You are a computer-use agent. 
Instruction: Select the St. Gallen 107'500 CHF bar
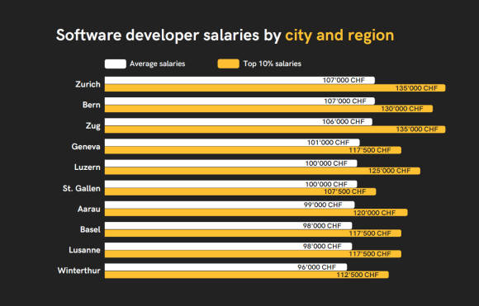pyautogui.click(x=240, y=191)
